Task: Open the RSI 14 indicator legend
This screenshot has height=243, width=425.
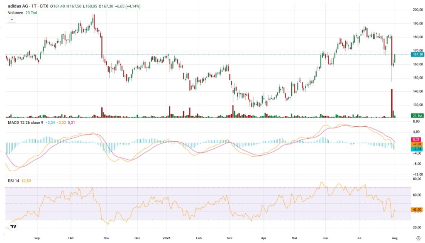Action: coord(14,181)
